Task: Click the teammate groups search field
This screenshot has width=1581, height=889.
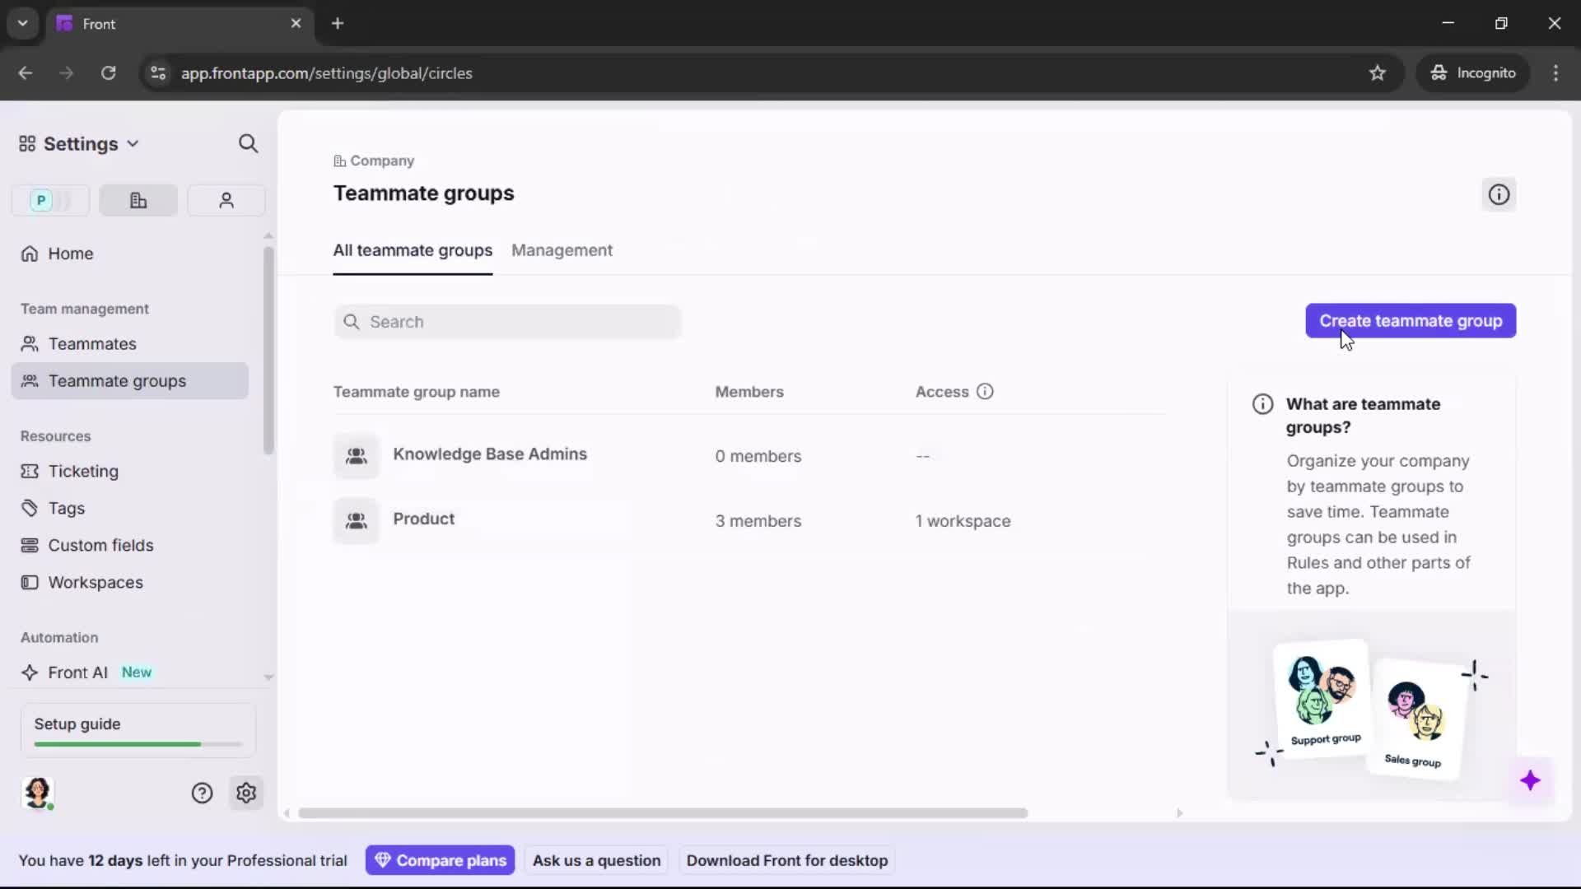Action: (x=507, y=322)
